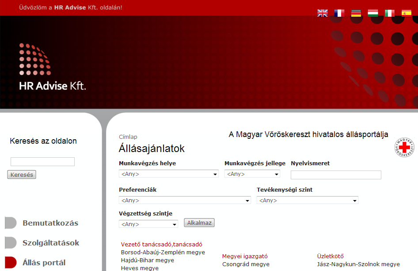Apply filters with the Alkalmaz button
418x271 pixels.
pos(199,223)
